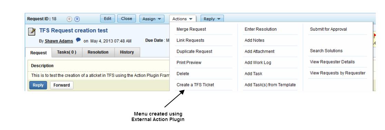Open the Assign dropdown

(x=152, y=19)
